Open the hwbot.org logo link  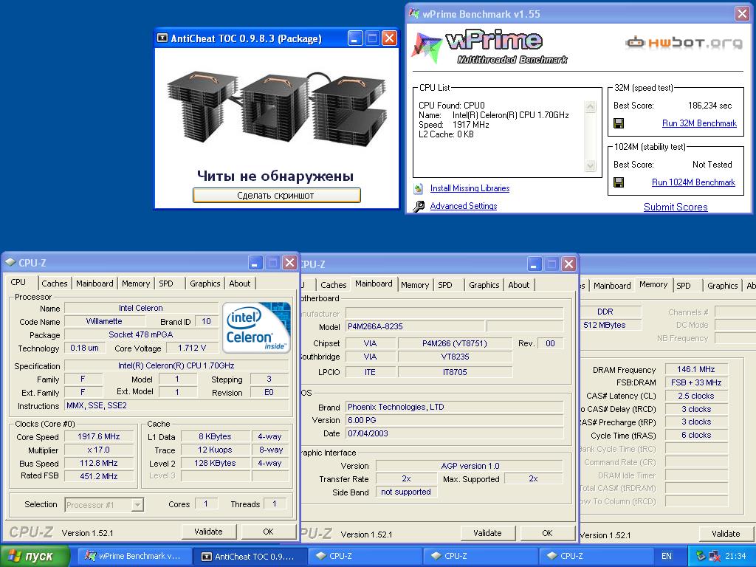point(684,42)
